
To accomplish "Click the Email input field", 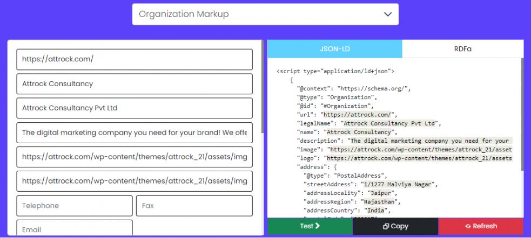I will [x=75, y=228].
